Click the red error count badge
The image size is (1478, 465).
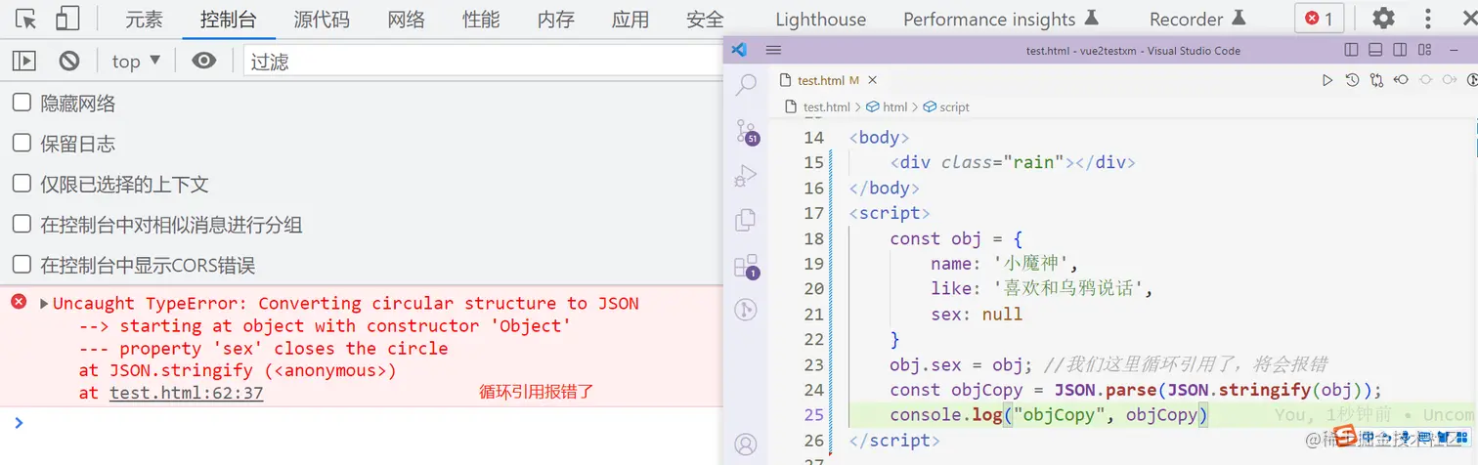[x=1320, y=19]
